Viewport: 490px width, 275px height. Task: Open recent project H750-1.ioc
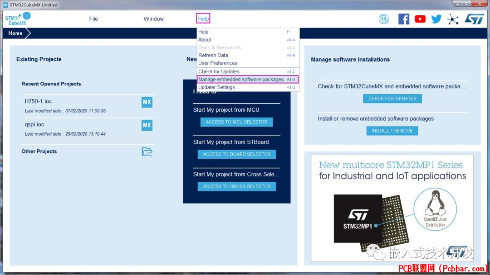(38, 101)
